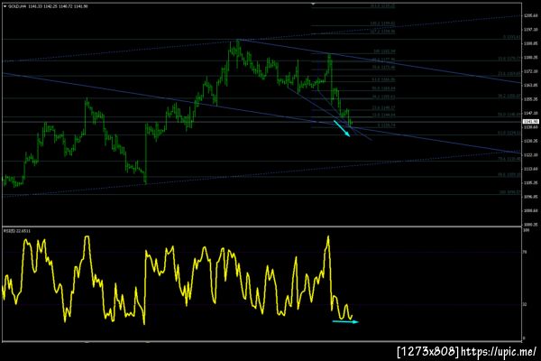Click the RSI scale value 70
The image size is (541, 361).
pyautogui.click(x=525, y=252)
